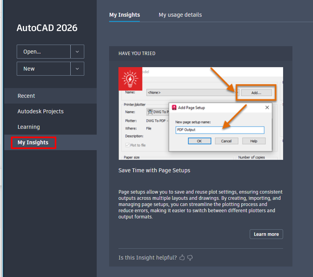Click the AutoCAD 2026 title
Image resolution: width=313 pixels, height=277 pixels.
pos(47,28)
